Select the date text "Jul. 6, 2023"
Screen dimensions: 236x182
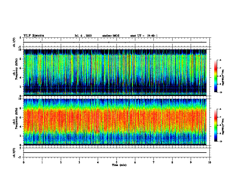click(x=83, y=36)
